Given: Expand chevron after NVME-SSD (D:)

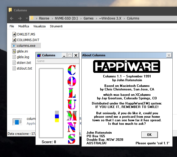Looking at the screenshot, I should pos(81,18).
